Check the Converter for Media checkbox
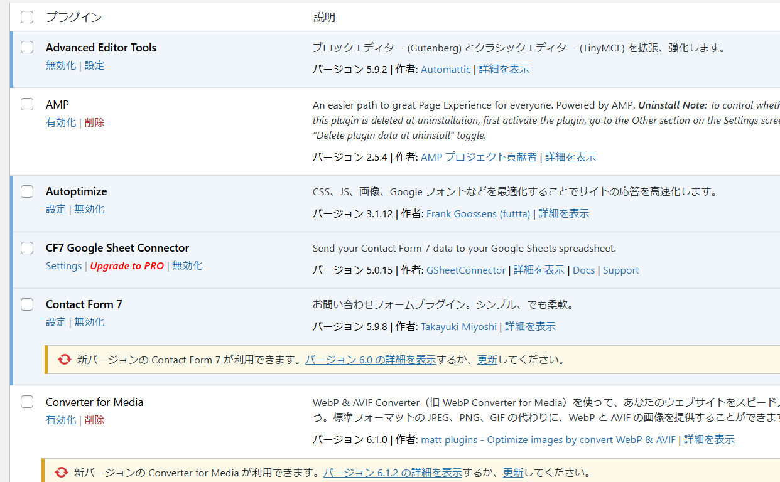This screenshot has height=482, width=780. 27,402
